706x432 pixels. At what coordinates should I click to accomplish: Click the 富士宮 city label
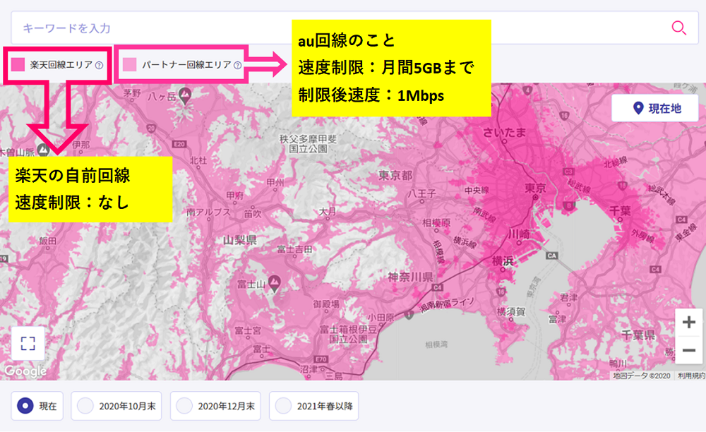pos(248,331)
